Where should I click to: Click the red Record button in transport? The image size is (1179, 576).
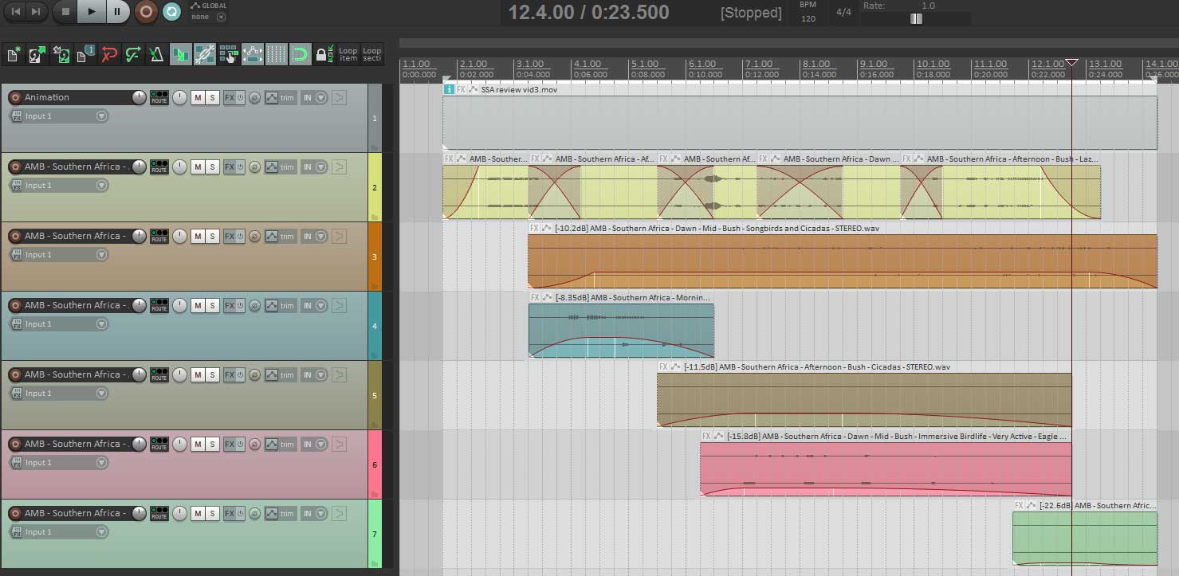point(145,11)
